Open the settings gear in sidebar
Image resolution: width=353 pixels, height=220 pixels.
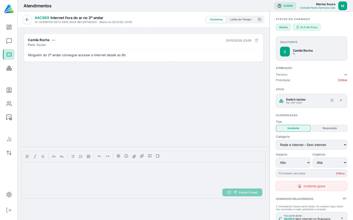9,195
